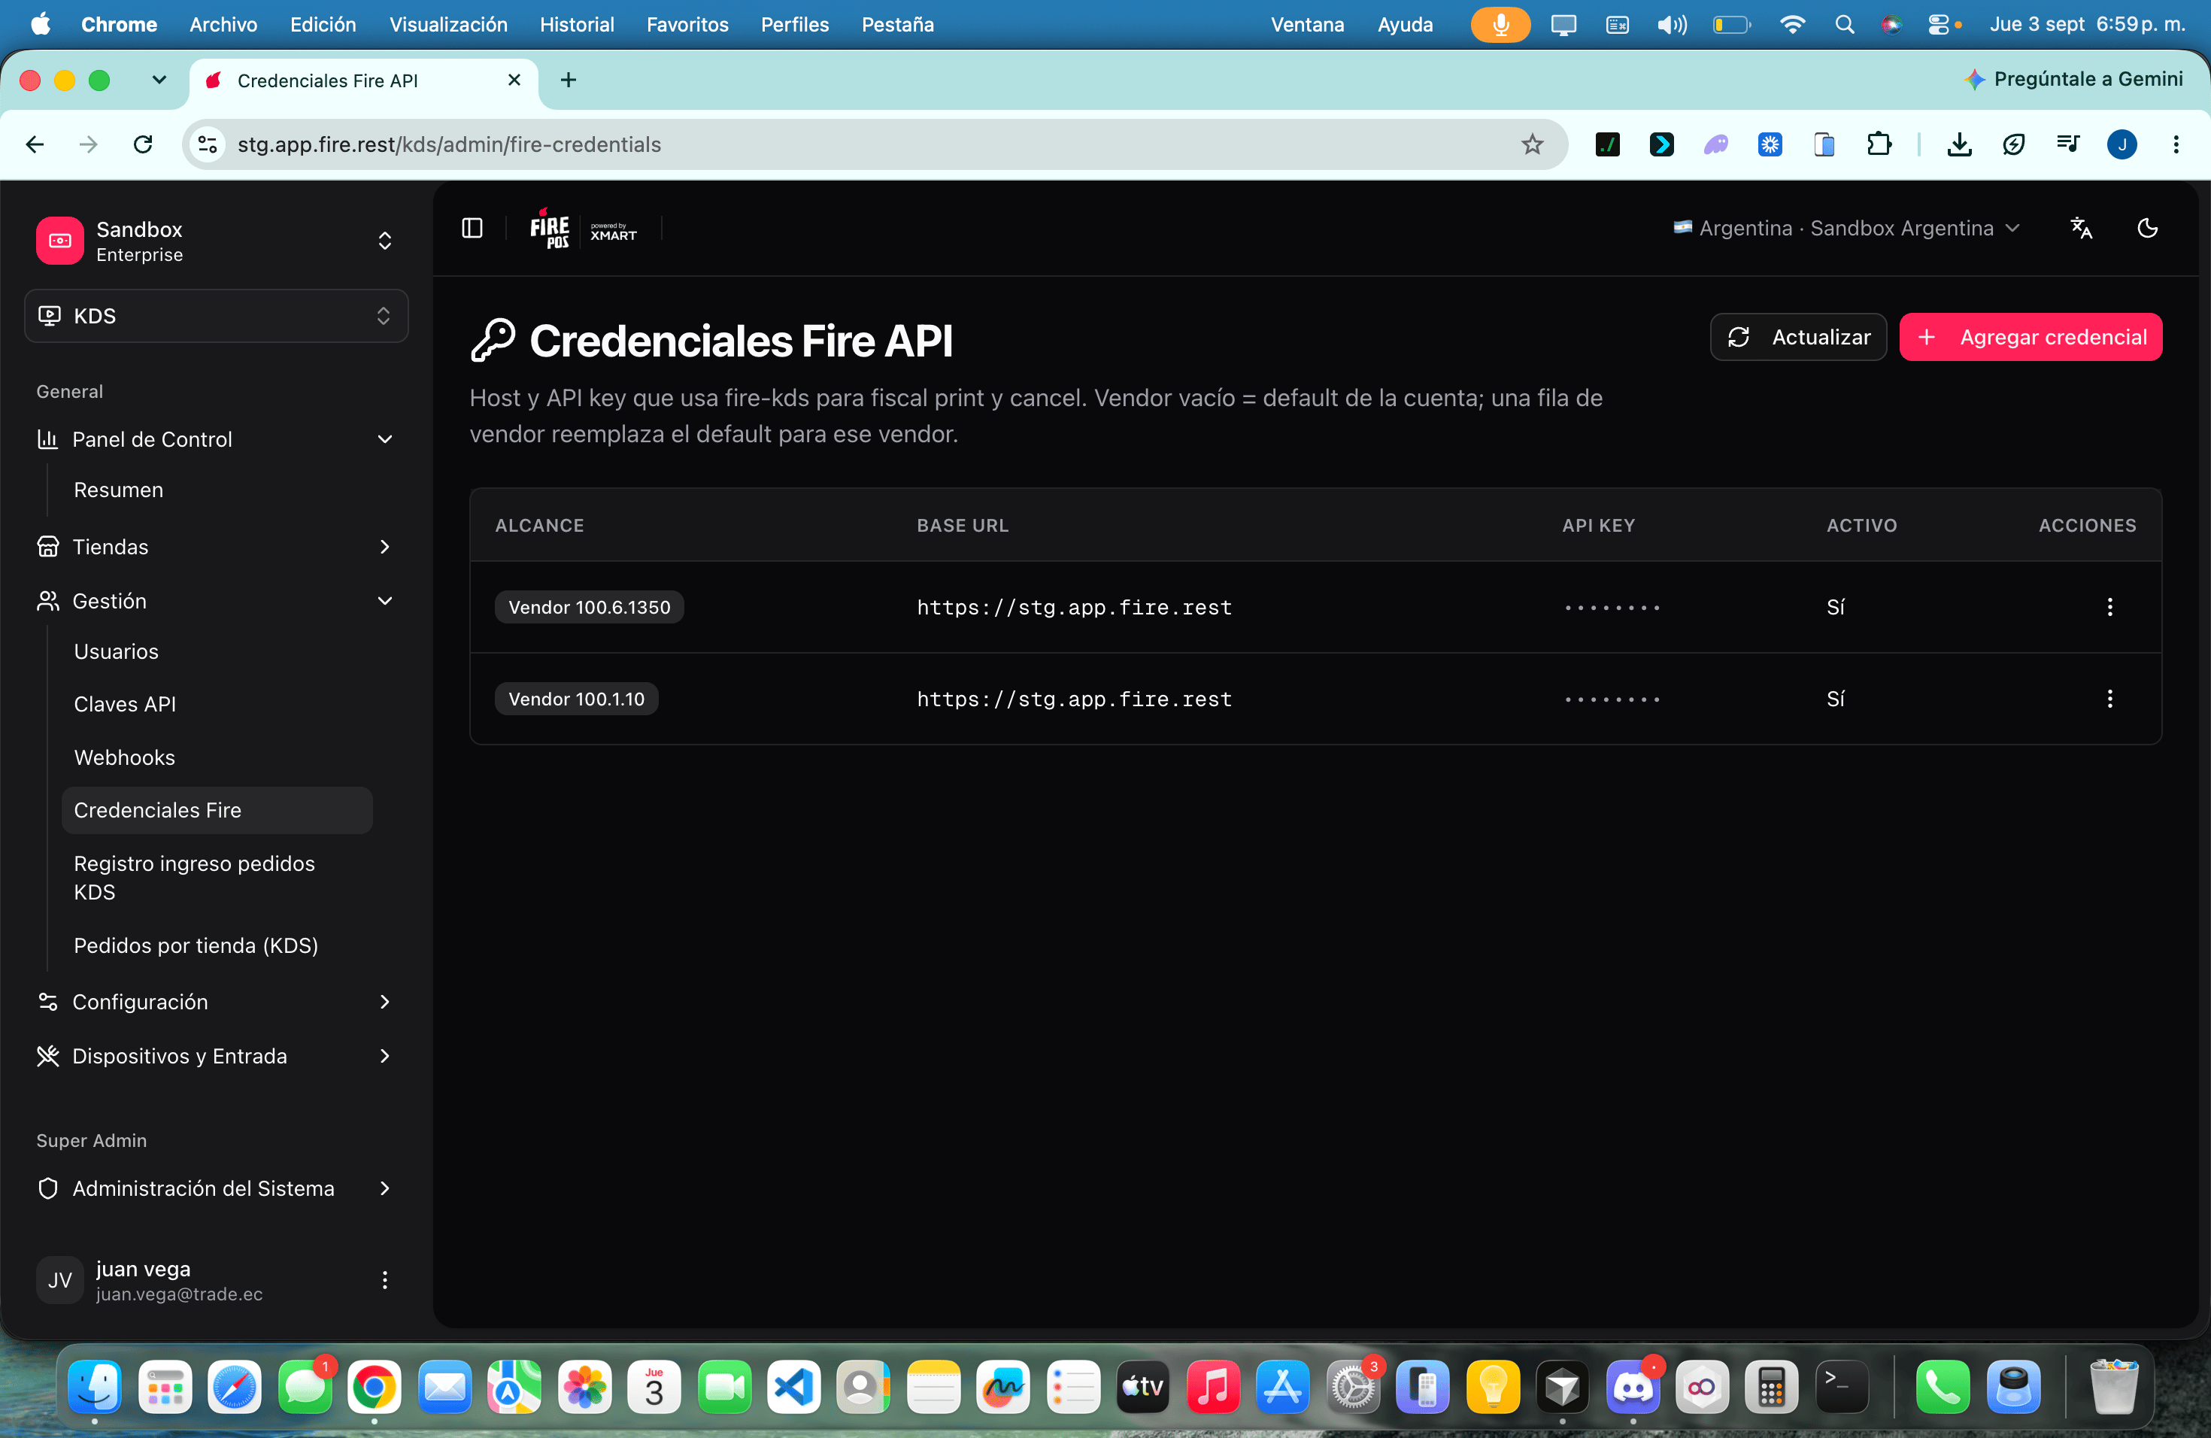Open Chrome three-dot menu
This screenshot has width=2211, height=1438.
[2176, 144]
